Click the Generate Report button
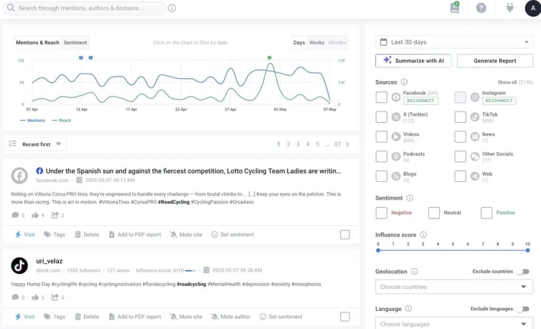541x329 pixels. coord(495,61)
